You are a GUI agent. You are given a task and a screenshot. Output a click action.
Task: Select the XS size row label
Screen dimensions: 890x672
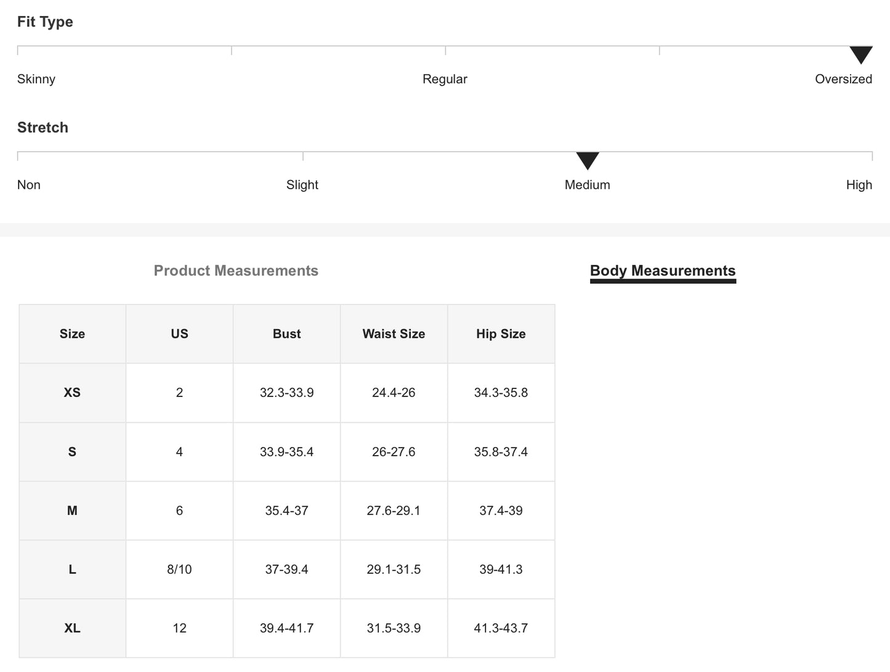72,393
